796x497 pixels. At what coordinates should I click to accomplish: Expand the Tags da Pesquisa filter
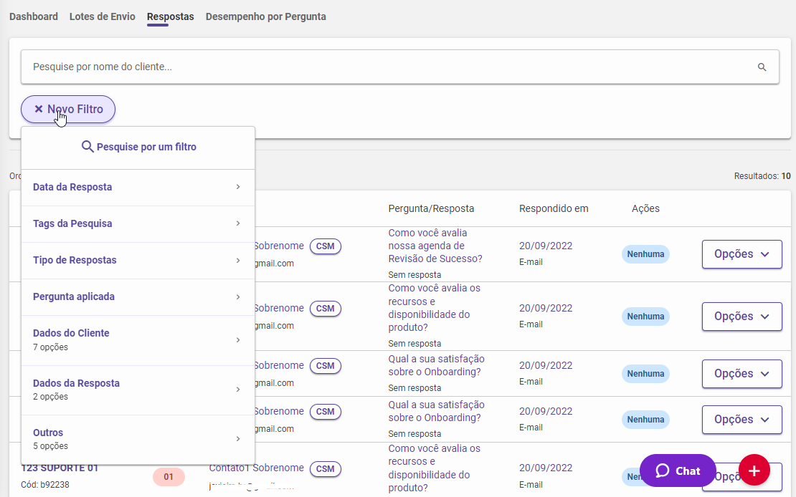point(138,224)
